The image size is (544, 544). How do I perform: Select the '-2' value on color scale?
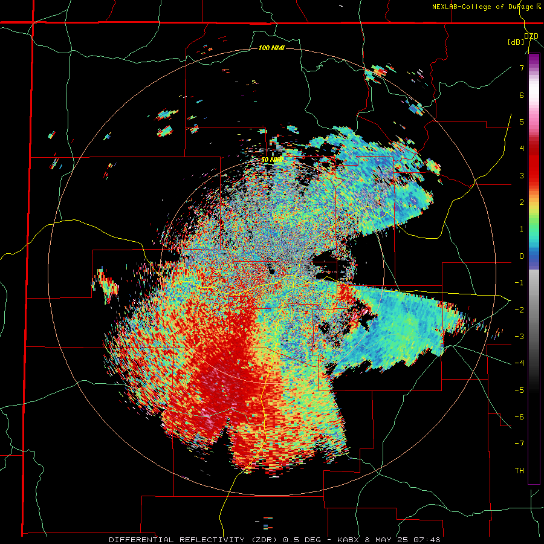(519, 310)
